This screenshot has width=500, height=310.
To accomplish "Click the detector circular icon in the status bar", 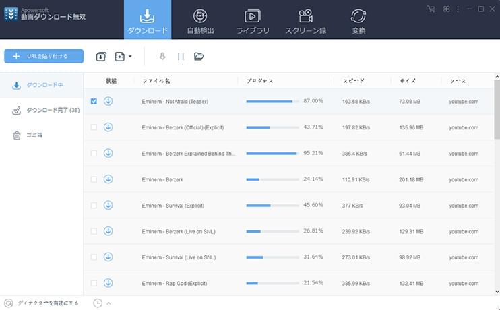I will tap(9, 303).
